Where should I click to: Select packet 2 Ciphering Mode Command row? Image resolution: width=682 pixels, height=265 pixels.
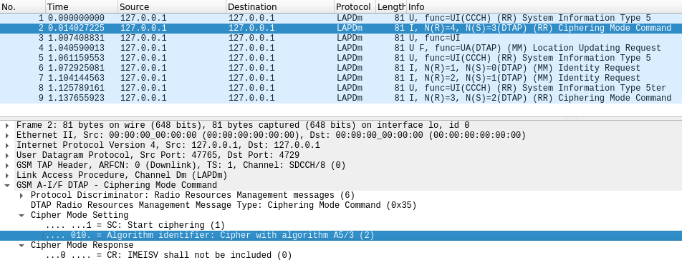coord(341,28)
